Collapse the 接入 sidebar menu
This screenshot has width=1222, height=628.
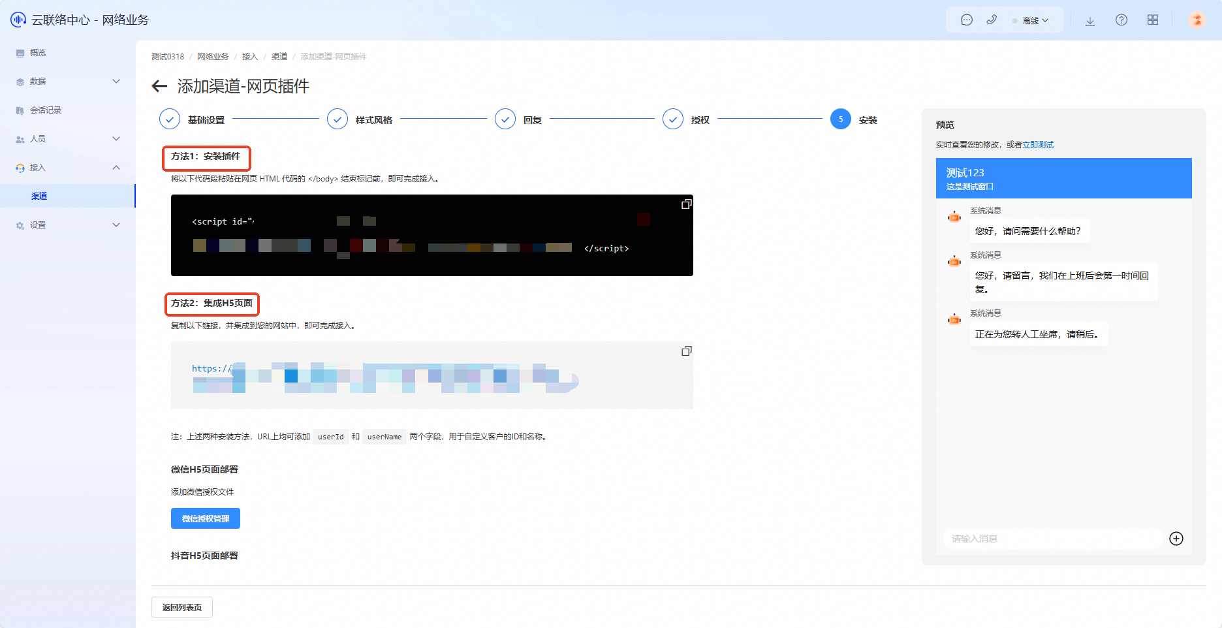68,168
